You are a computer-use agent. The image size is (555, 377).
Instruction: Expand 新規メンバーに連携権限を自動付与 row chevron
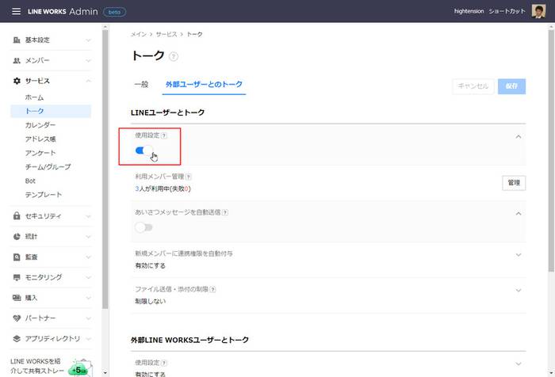(519, 255)
